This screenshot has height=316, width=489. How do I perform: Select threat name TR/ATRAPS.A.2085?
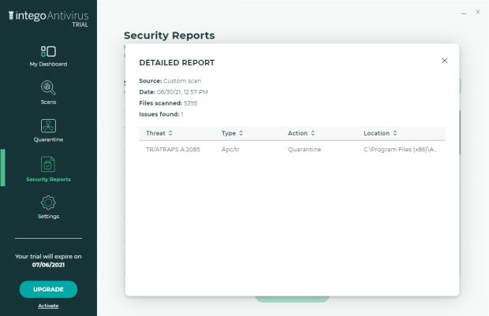pyautogui.click(x=173, y=149)
